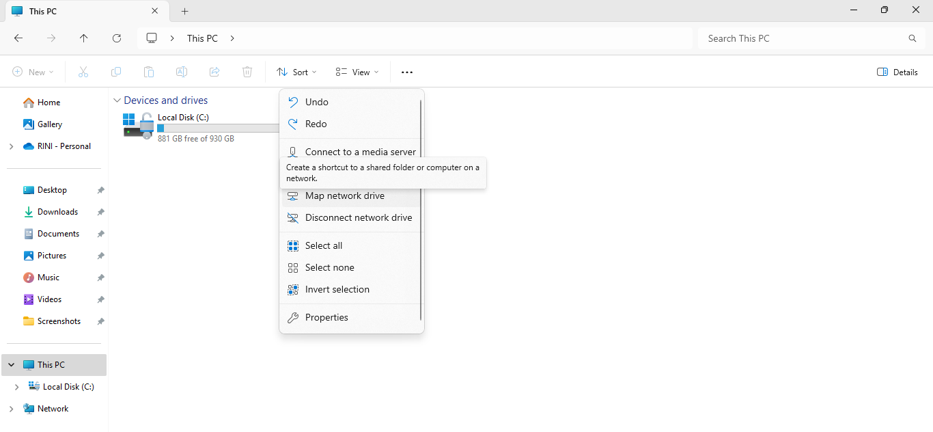Toggle the Details pane button
Image resolution: width=933 pixels, height=432 pixels.
click(x=897, y=72)
